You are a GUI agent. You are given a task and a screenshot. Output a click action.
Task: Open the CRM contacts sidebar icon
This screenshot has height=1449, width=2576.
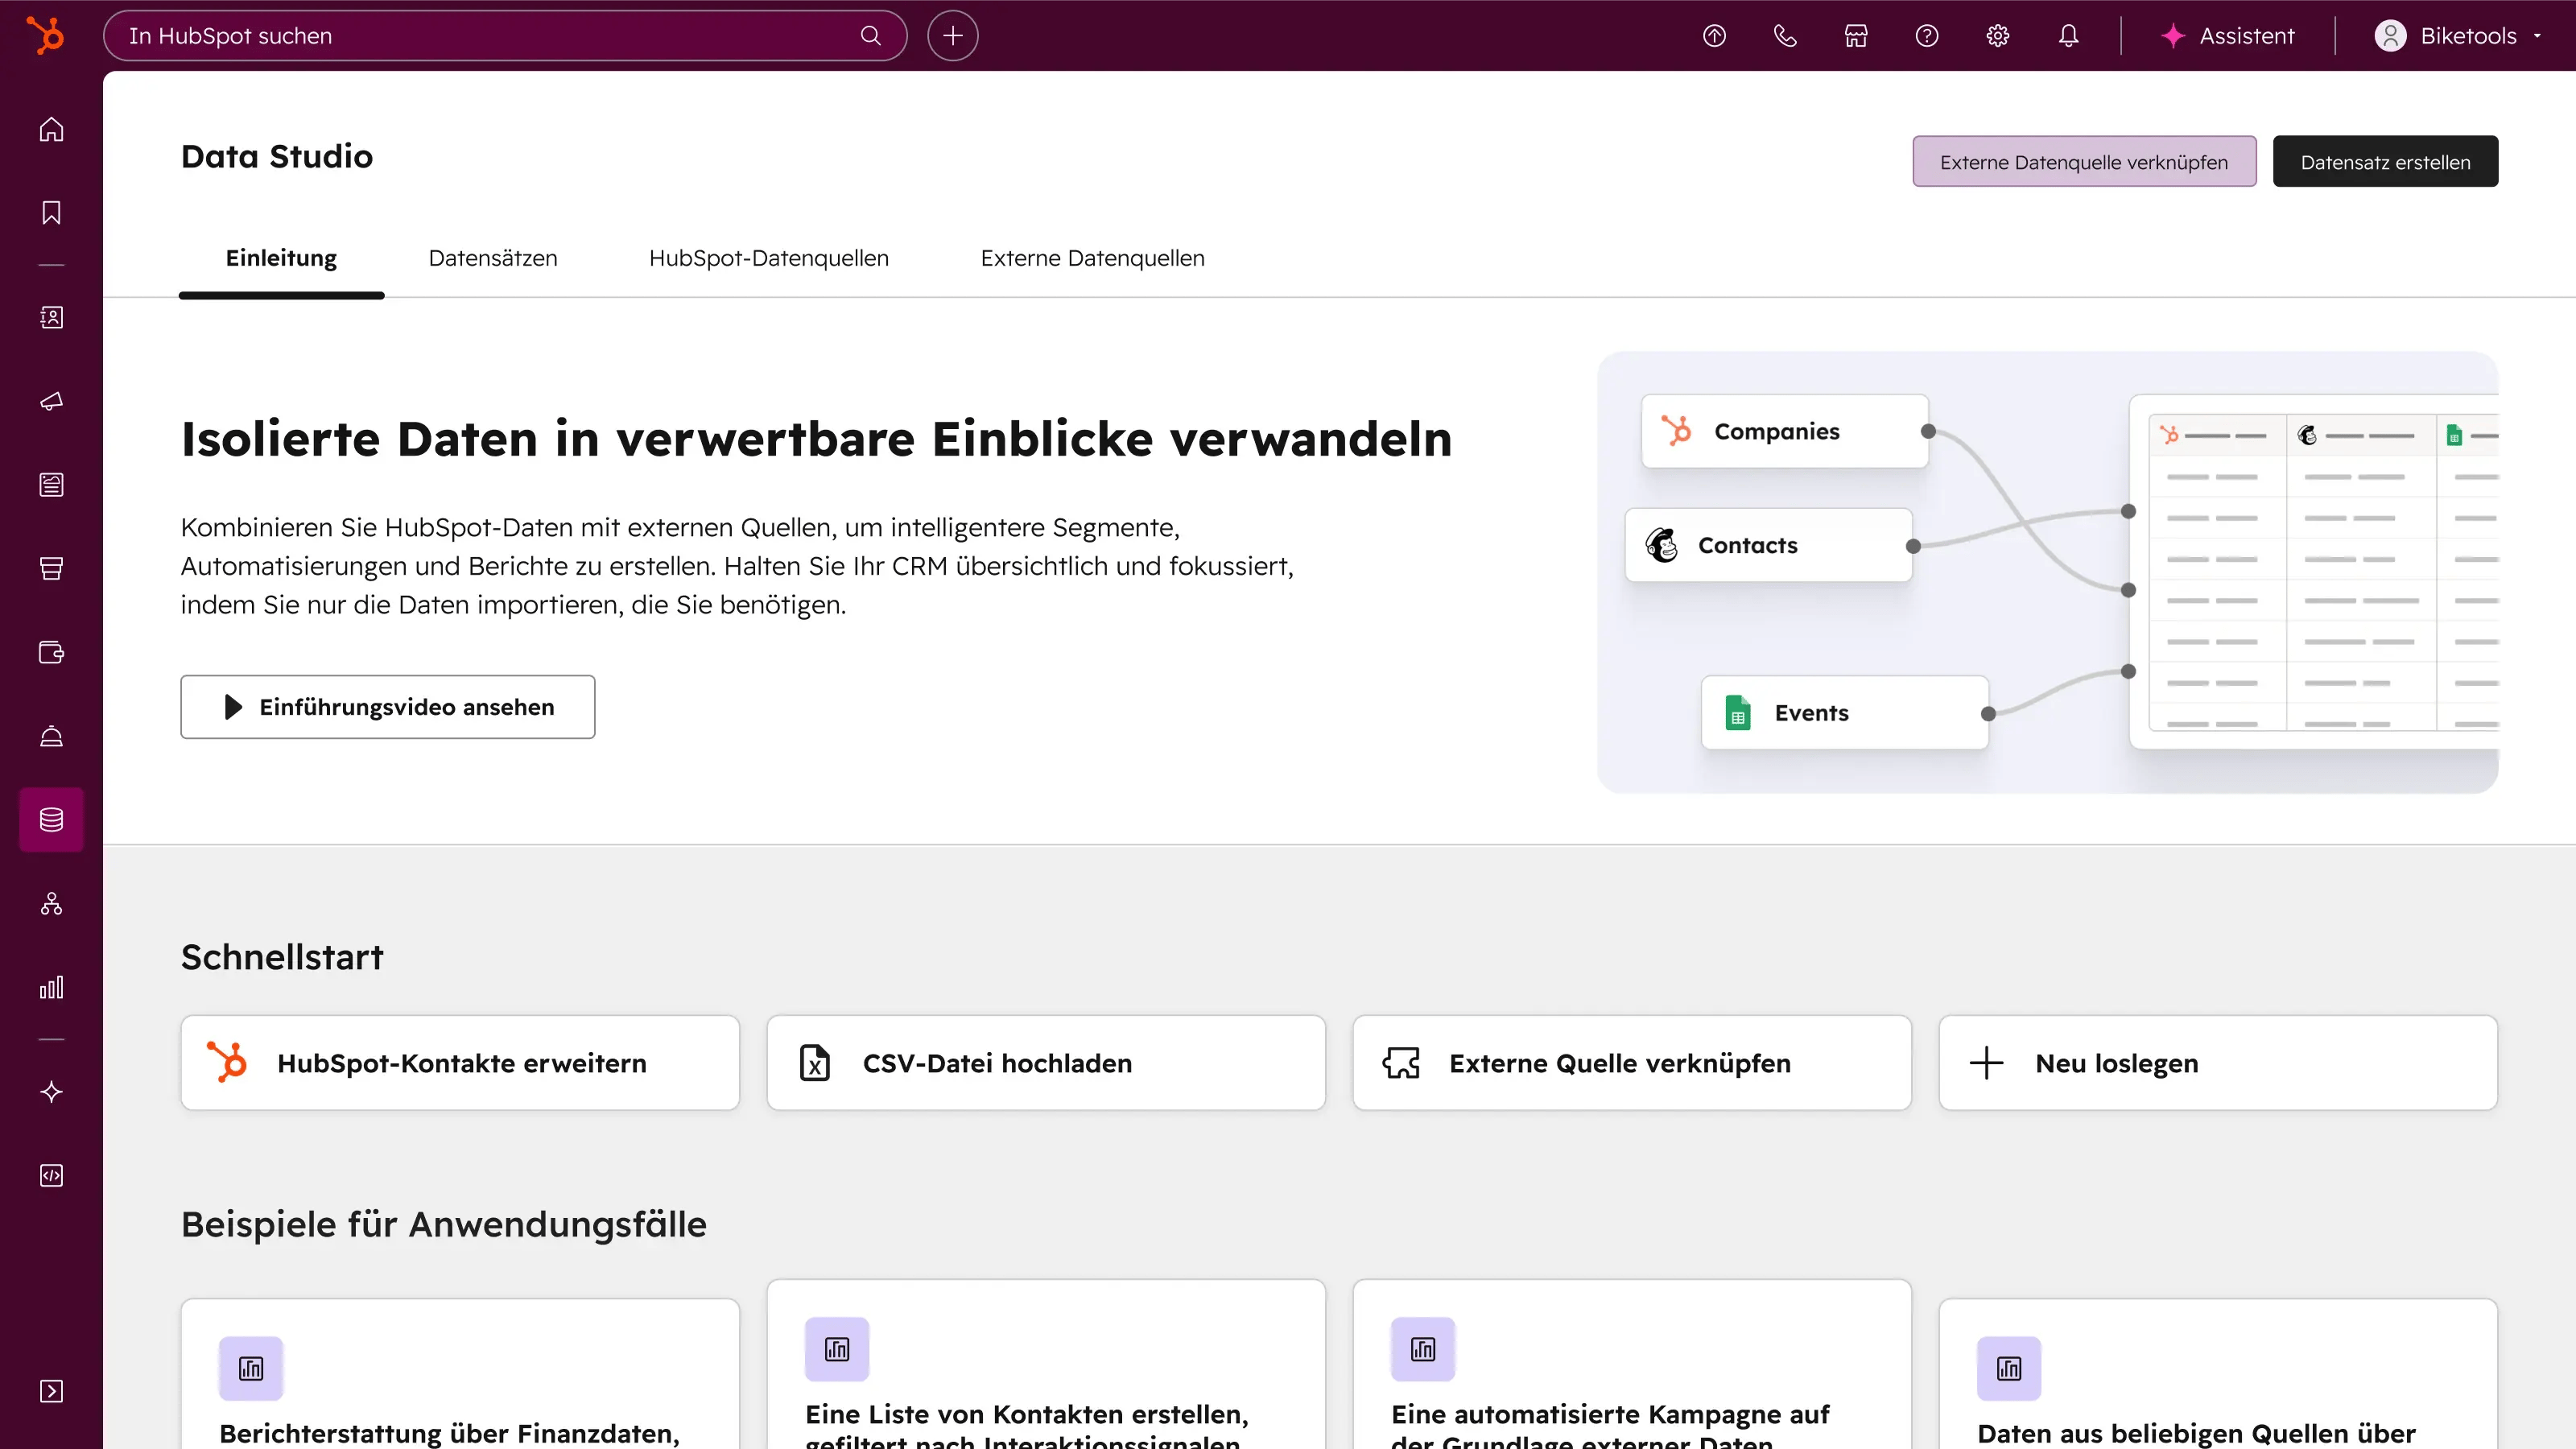[50, 318]
